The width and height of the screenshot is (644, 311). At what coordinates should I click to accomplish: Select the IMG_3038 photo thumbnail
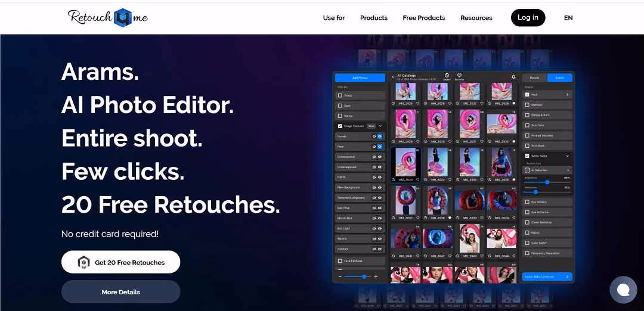click(438, 201)
